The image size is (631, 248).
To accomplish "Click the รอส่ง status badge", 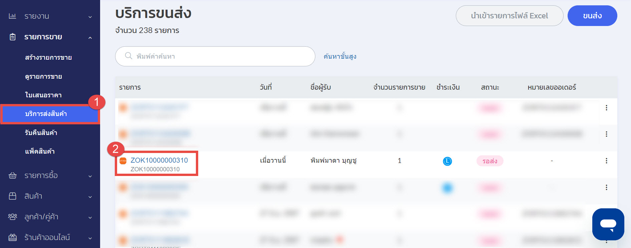I will 490,161.
